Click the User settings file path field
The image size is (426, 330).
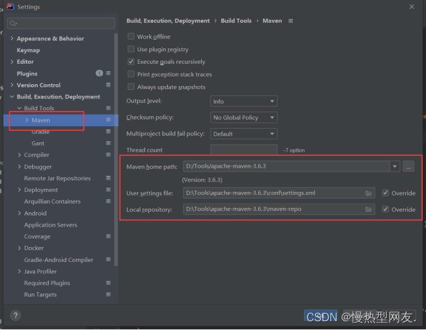(279, 193)
